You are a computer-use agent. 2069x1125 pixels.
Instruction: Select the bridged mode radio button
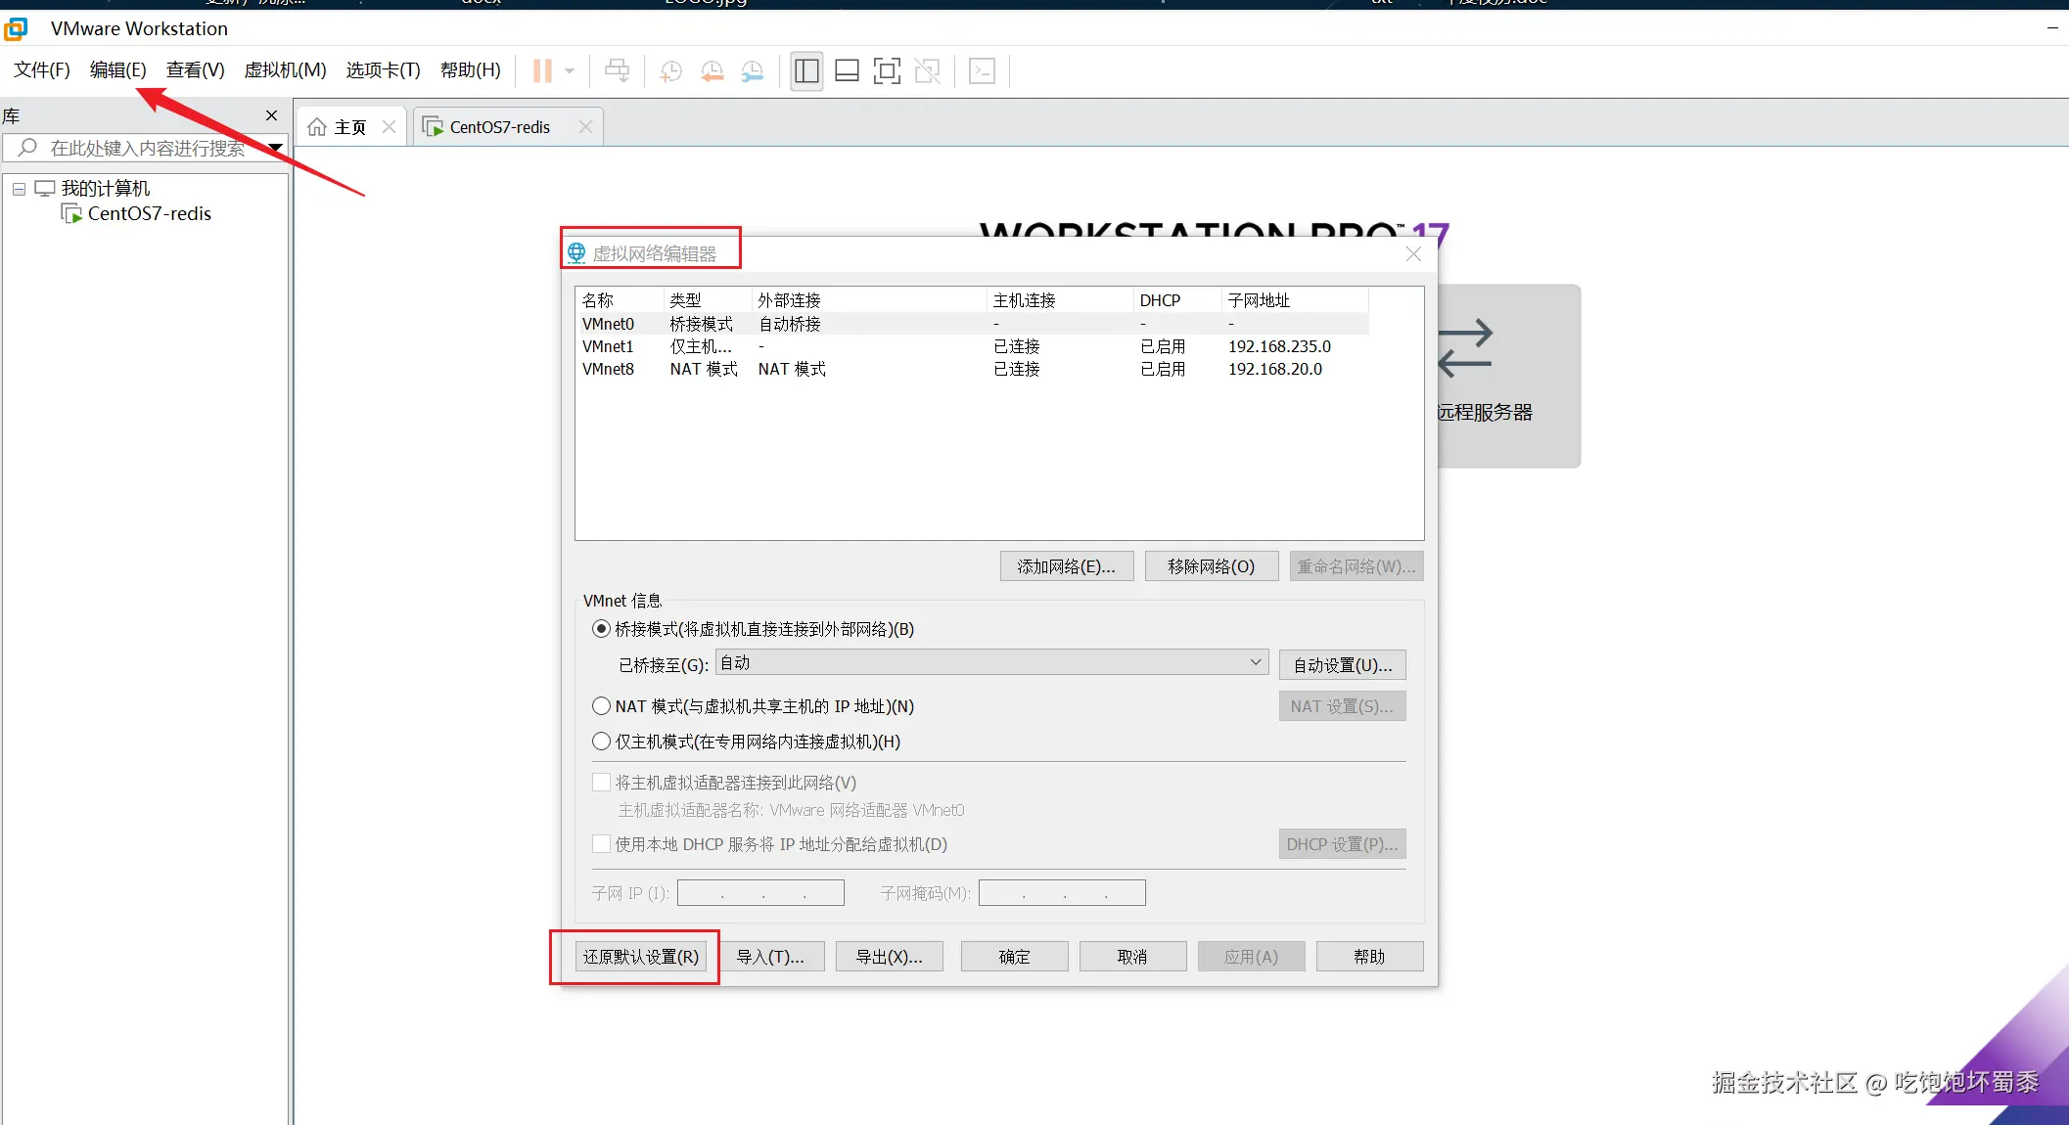[x=601, y=629]
